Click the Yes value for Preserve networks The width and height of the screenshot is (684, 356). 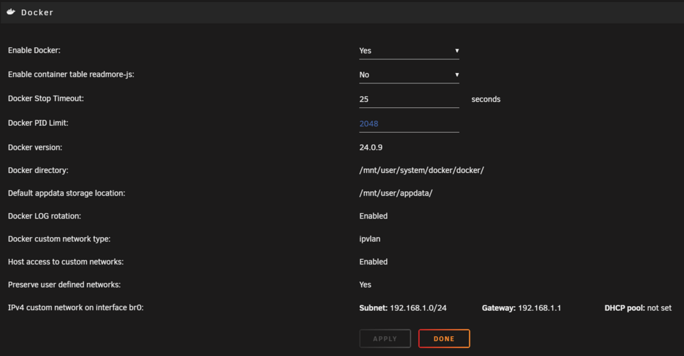point(365,284)
